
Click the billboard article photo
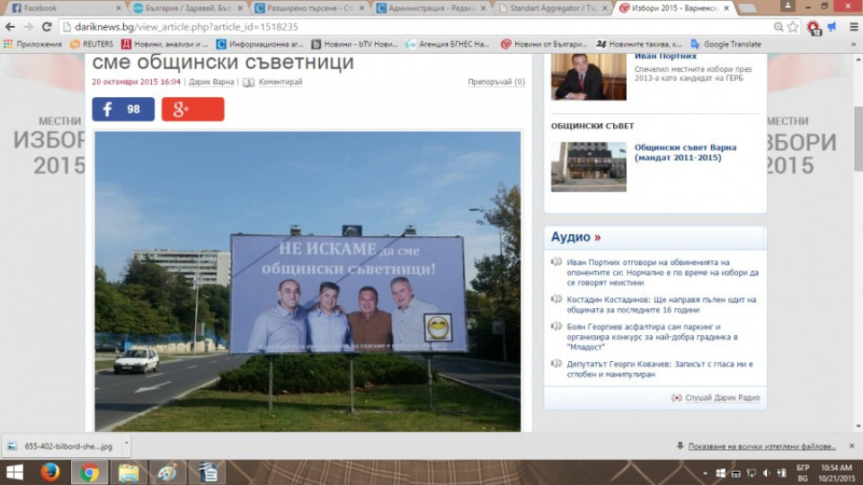(x=307, y=281)
